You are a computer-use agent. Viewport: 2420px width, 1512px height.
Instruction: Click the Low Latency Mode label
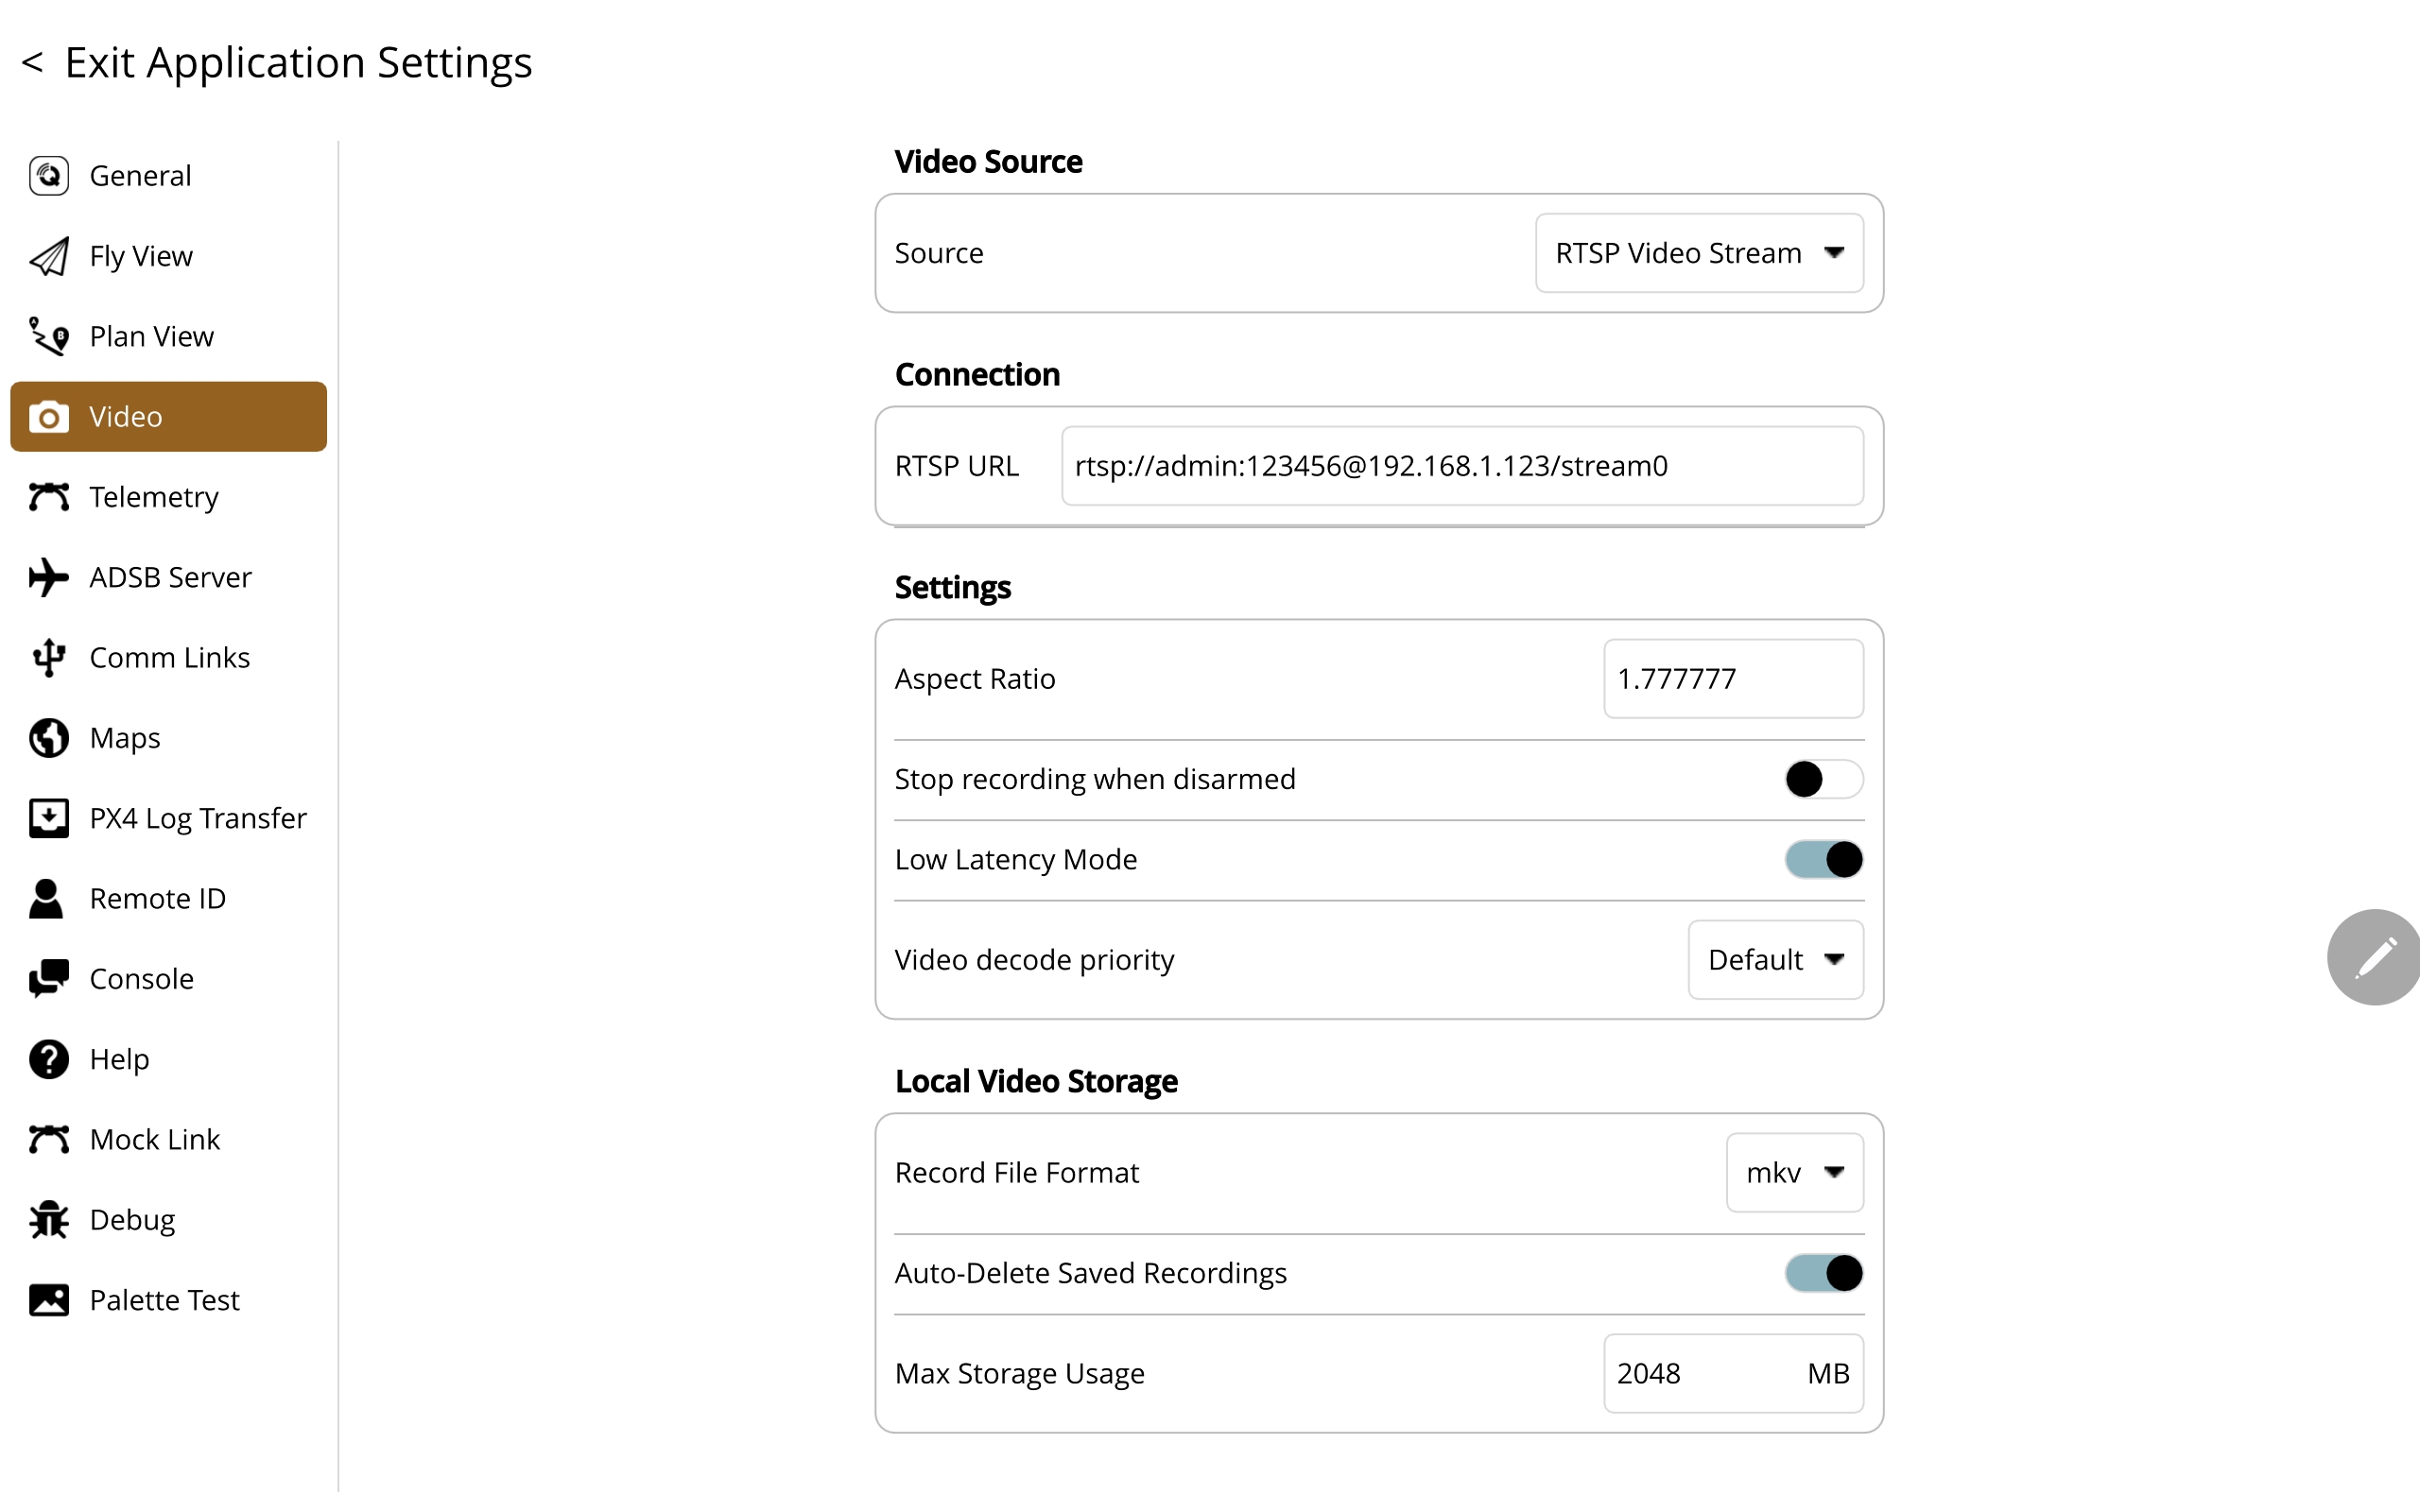click(1016, 860)
